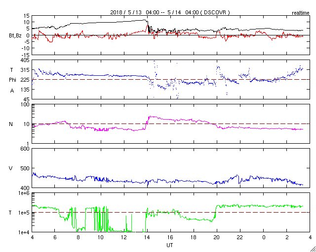
Task: Click the "A" label on the Phi panel
Action: coord(12,91)
